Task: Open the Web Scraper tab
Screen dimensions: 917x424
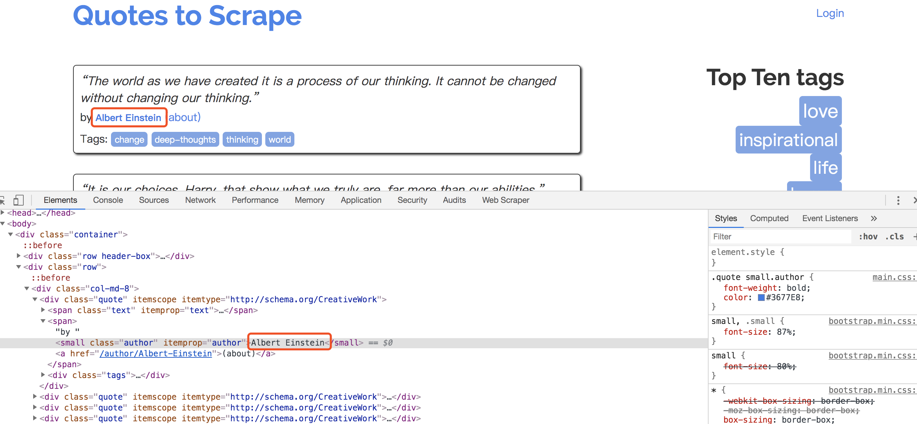Action: [505, 200]
